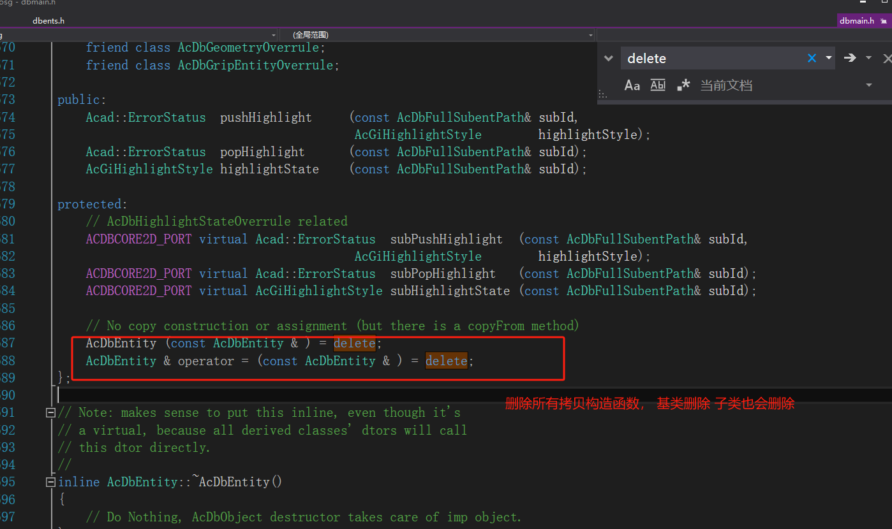The height and width of the screenshot is (529, 892).
Task: Click 'ACDBCORE2D_PORT' macro on subPopHighlight line
Action: pos(138,273)
